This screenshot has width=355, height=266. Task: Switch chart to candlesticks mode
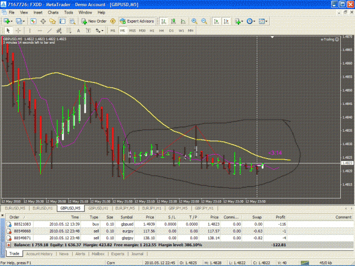(x=173, y=21)
